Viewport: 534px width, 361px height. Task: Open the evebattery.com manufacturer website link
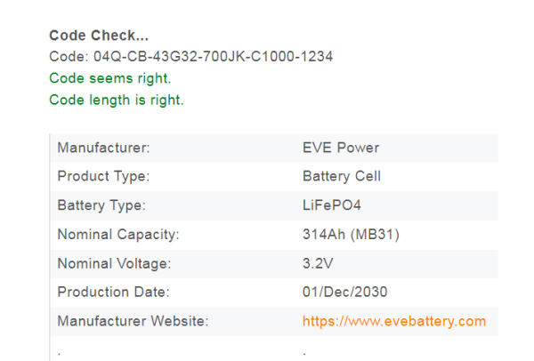click(x=394, y=321)
